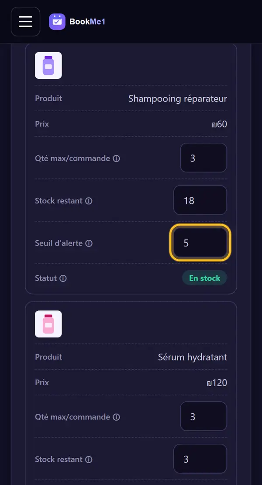262x485 pixels.
Task: Edit Sérum hydratant stock restant field
Action: pyautogui.click(x=200, y=459)
